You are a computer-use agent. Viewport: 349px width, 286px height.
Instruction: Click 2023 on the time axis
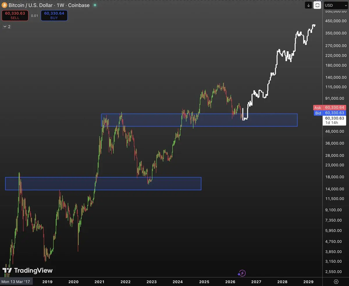click(x=152, y=282)
